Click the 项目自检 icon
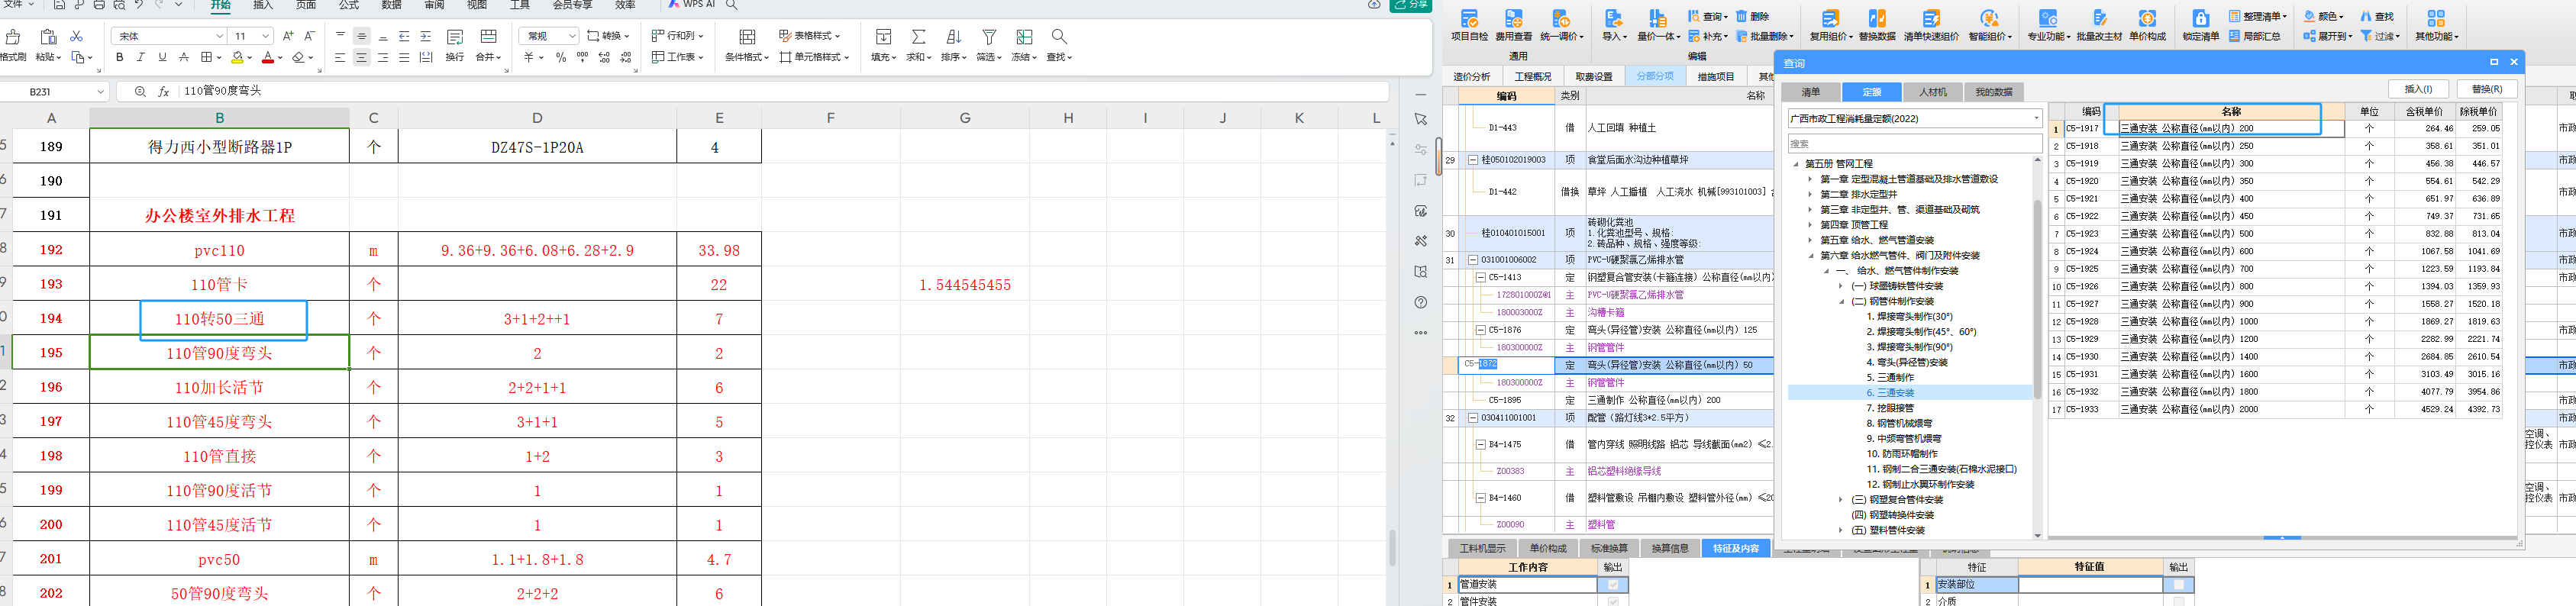Image resolution: width=2576 pixels, height=606 pixels. 1469,19
